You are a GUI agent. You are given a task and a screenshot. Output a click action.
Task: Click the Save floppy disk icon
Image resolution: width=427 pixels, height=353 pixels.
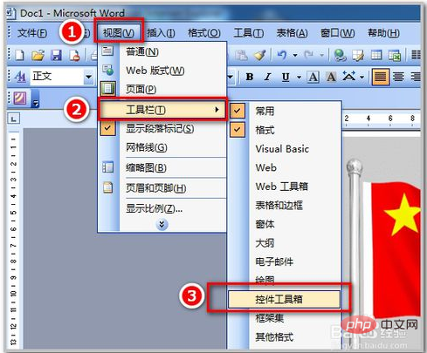56,55
